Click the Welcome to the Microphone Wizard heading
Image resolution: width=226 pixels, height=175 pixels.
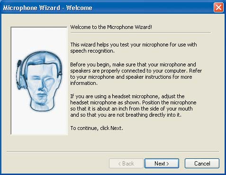click(111, 27)
